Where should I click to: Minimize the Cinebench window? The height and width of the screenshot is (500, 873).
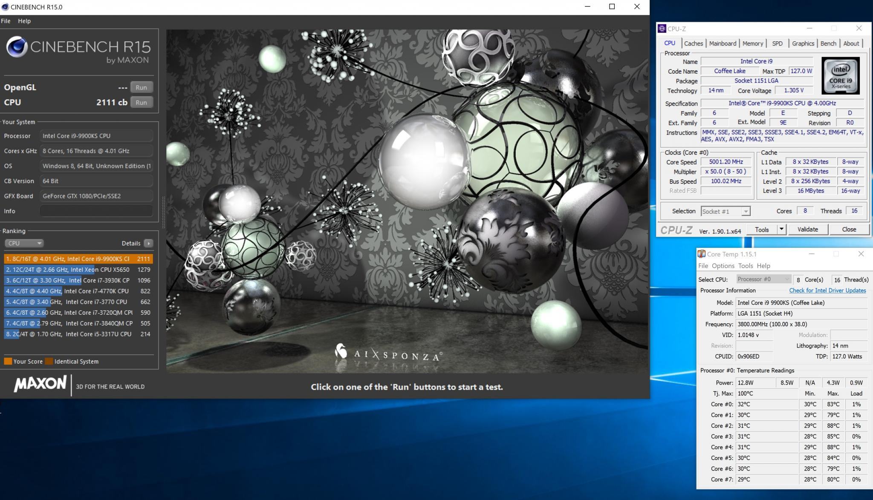pyautogui.click(x=587, y=6)
